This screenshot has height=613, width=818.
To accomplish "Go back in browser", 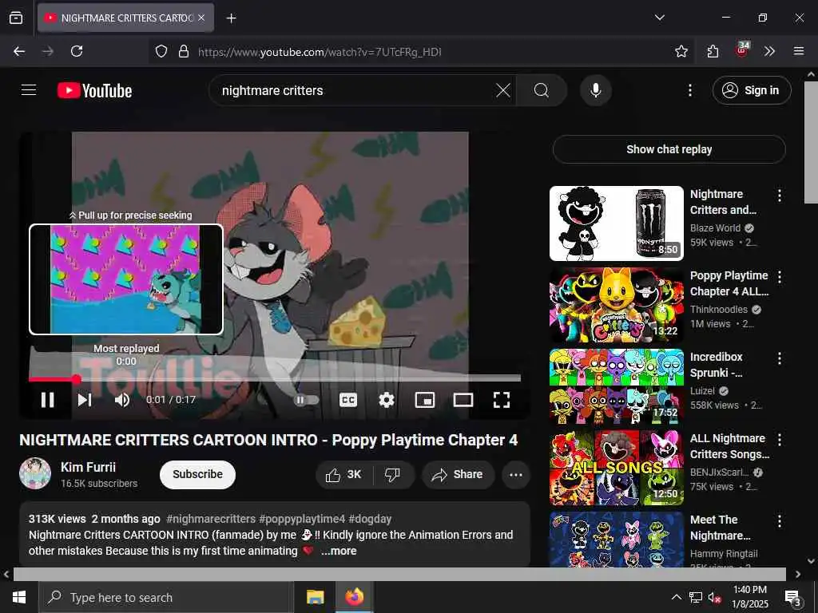I will [x=19, y=51].
